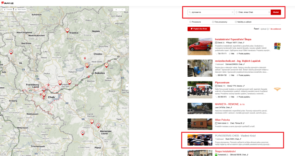Open the colorful Škapa company logo
Screen dimensions: 295x156
pos(277,46)
